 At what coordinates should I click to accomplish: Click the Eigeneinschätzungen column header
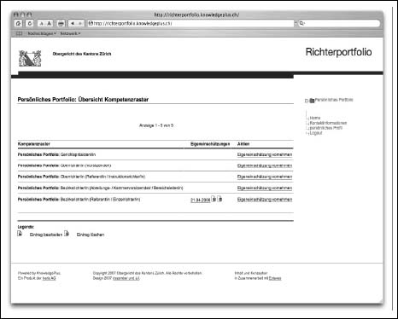(210, 144)
